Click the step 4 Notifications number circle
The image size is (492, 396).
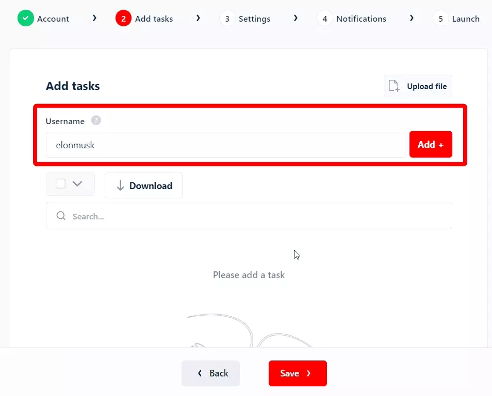point(324,19)
